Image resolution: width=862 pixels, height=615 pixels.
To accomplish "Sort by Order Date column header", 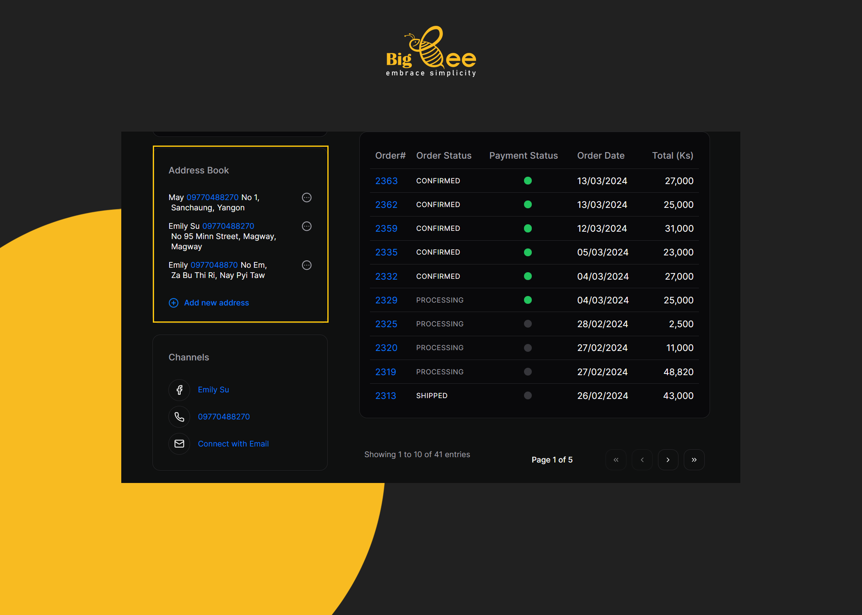I will click(601, 156).
